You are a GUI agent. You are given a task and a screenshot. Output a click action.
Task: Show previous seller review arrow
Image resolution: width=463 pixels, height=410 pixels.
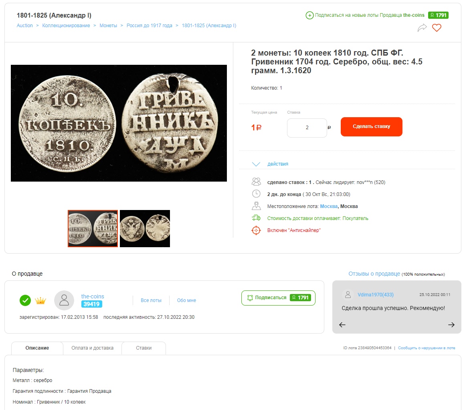point(342,325)
